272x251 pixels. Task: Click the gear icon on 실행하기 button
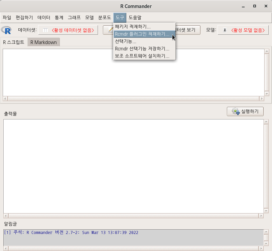click(236, 111)
